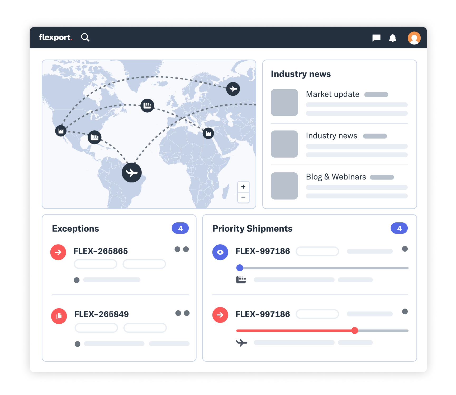Open the Blog & Webinars article
The height and width of the screenshot is (395, 456).
[x=336, y=177]
